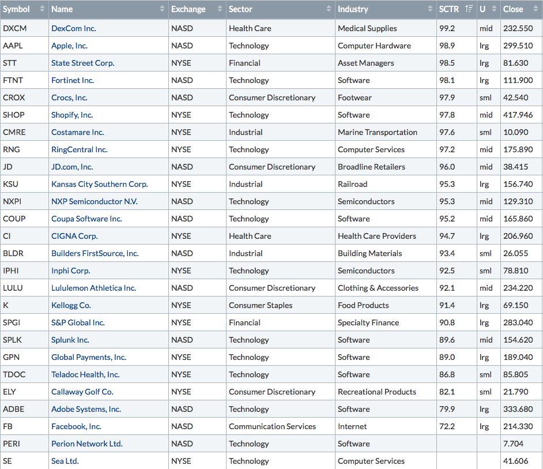
Task: Click the Name column sort icon
Action: pyautogui.click(x=162, y=9)
